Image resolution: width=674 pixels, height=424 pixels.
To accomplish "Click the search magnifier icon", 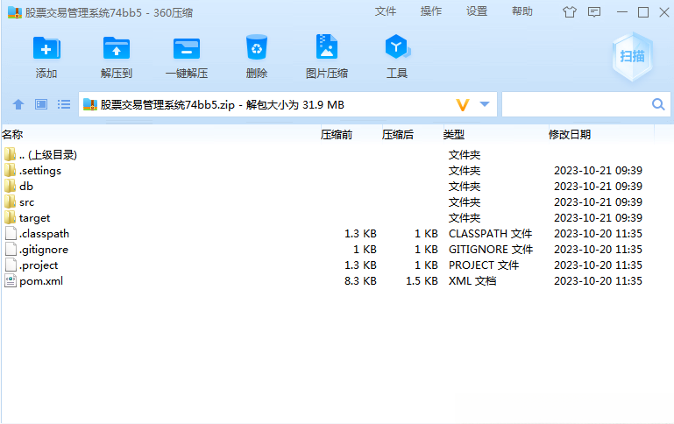I will coord(658,104).
